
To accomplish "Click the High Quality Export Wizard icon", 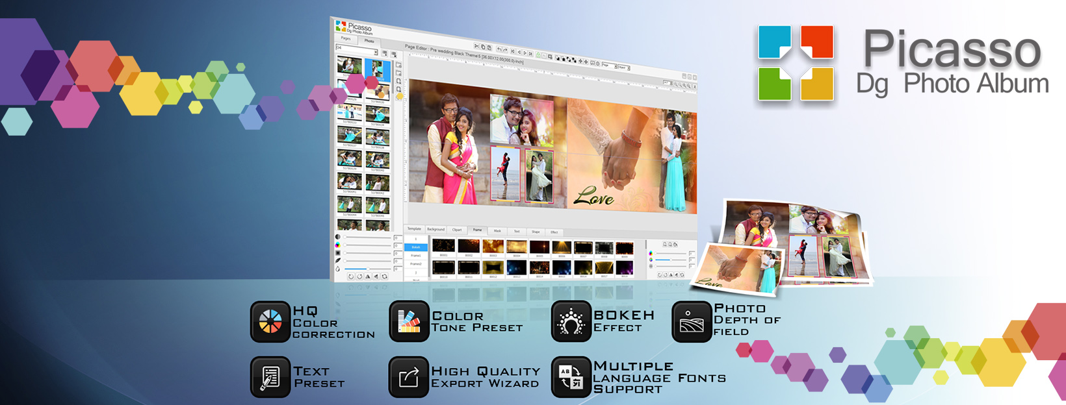I will (x=409, y=377).
